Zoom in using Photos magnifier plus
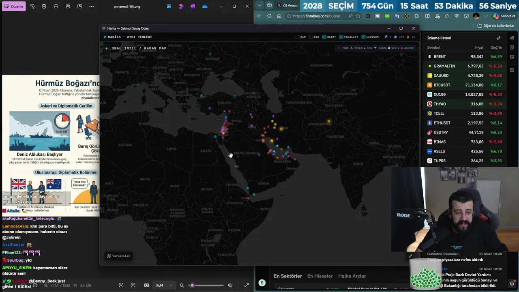This screenshot has height=292, width=519. [x=230, y=286]
